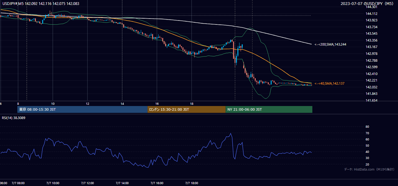The height and width of the screenshot is (186, 398).
Task: Select the ロンドン 15:30-21:00 JST session bar
Action: pos(187,109)
